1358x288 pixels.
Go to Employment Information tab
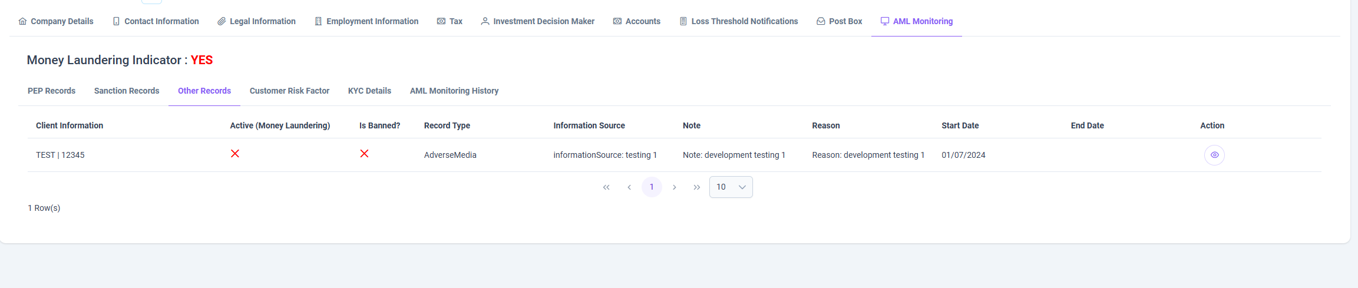click(366, 21)
